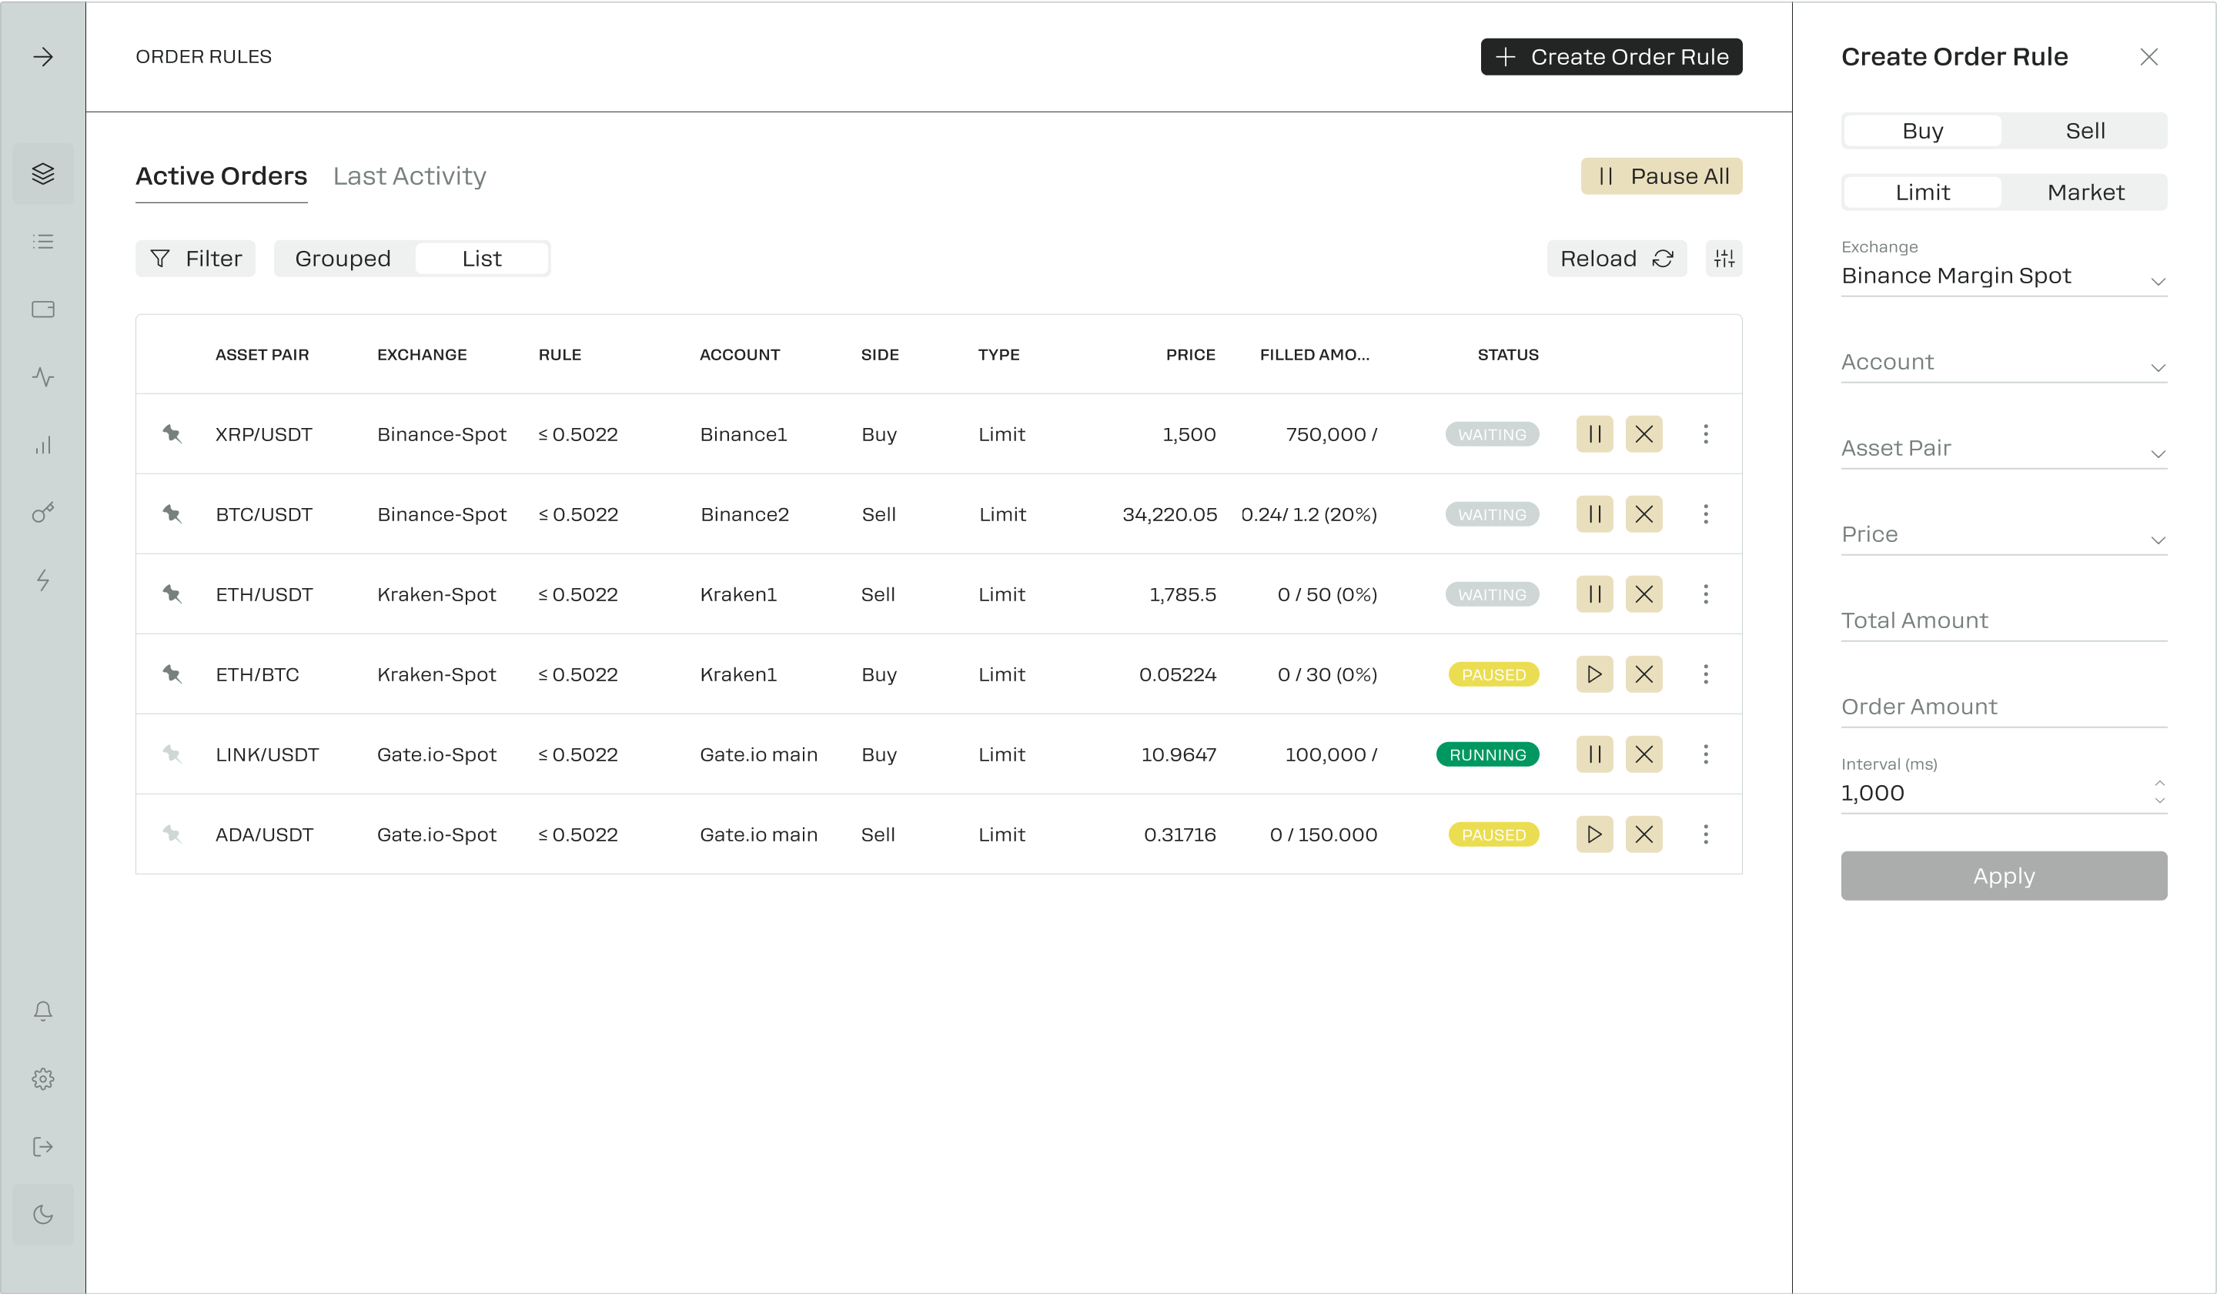The image size is (2217, 1294).
Task: Open more options for ETH/BTC row
Action: pos(1705,674)
